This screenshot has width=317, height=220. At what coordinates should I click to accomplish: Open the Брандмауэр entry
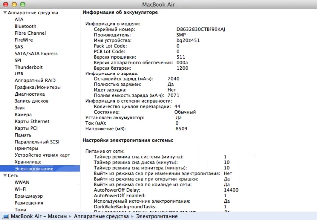(x=29, y=196)
